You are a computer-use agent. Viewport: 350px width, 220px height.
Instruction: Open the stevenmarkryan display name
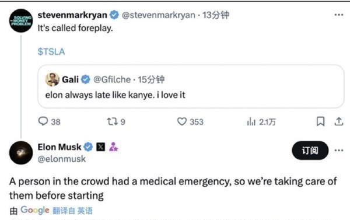pos(72,15)
